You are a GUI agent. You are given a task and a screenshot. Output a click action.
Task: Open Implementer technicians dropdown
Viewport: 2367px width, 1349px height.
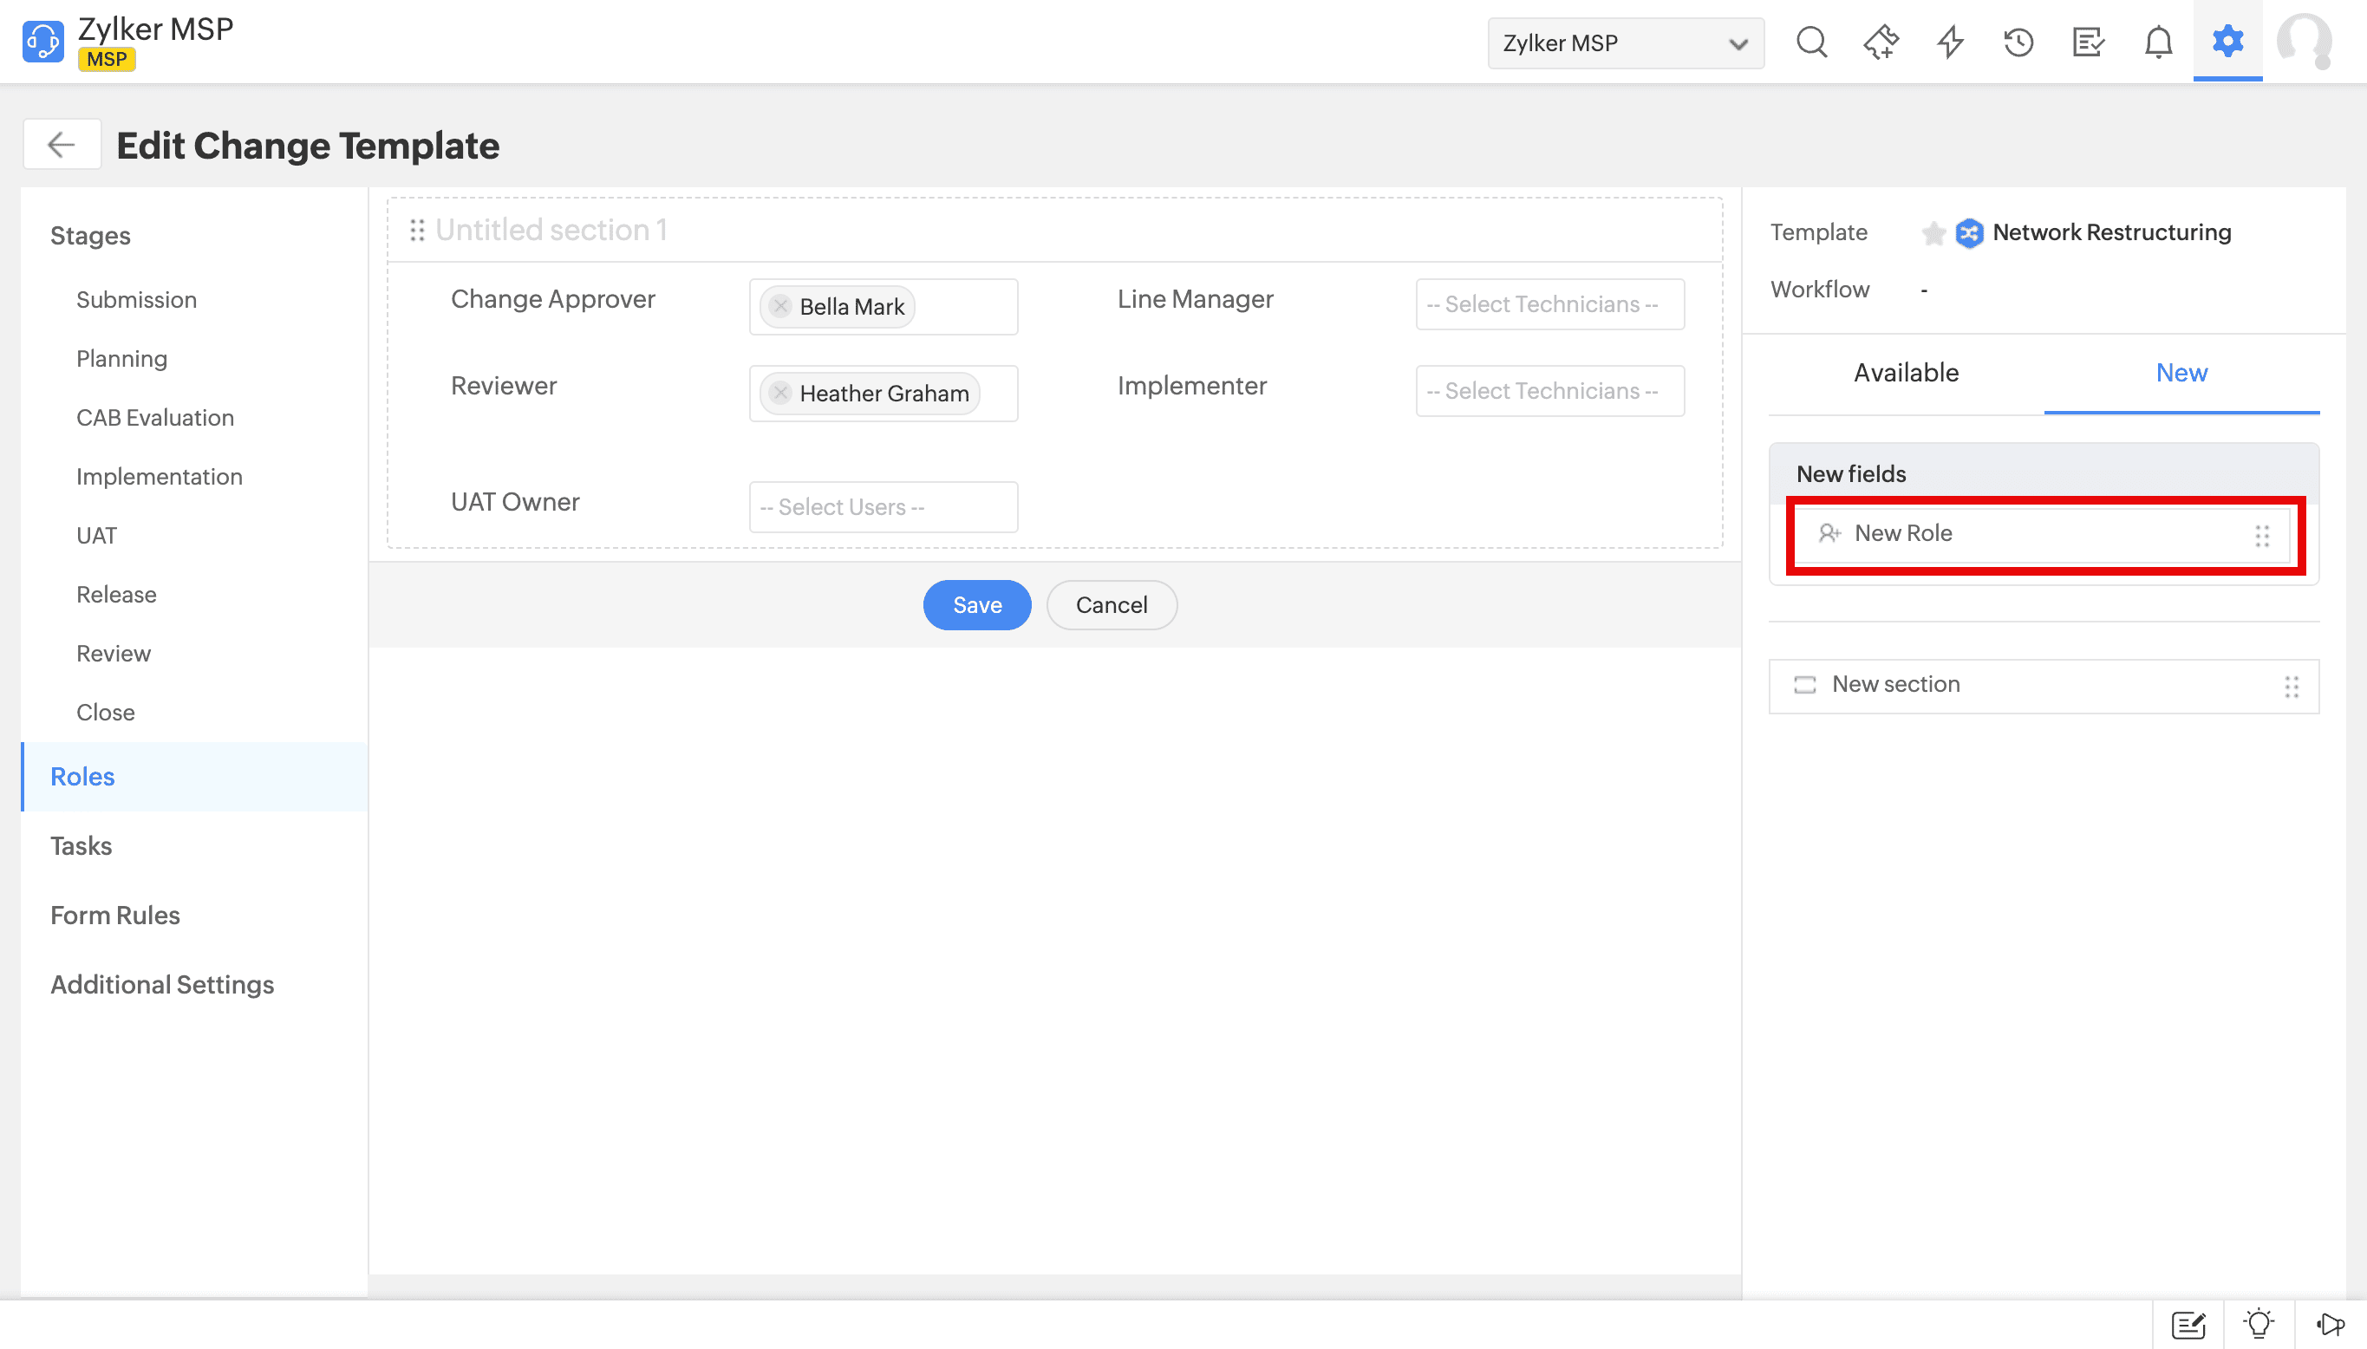click(x=1549, y=391)
